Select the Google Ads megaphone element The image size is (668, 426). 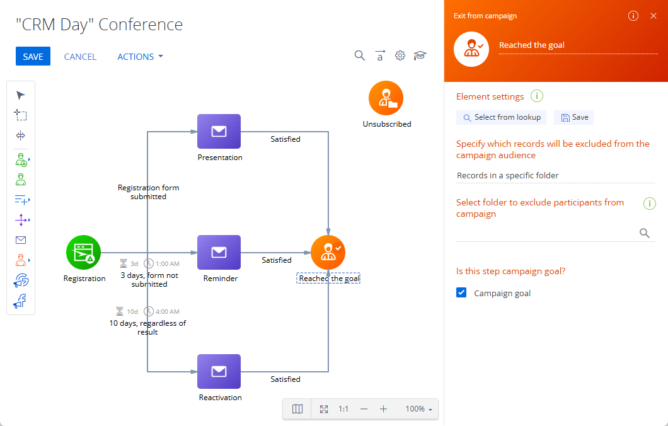21,280
